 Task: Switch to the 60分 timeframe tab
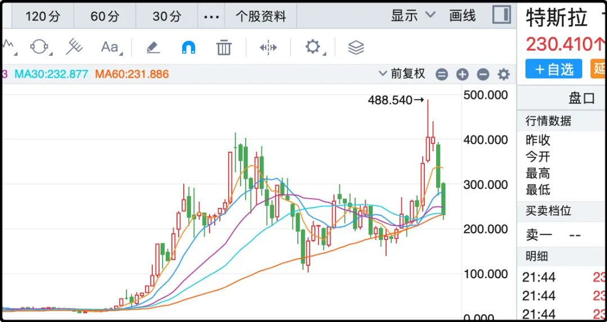point(105,16)
